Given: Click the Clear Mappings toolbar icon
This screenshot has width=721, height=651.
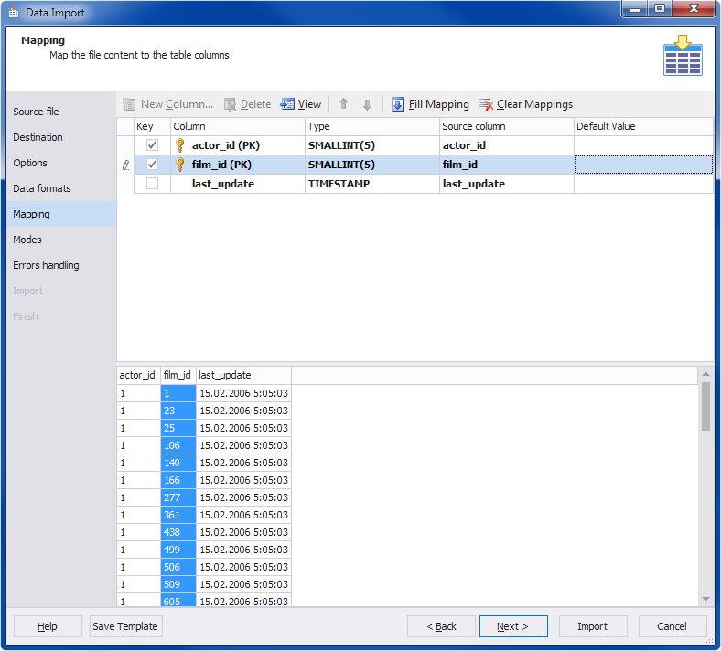Looking at the screenshot, I should pyautogui.click(x=486, y=104).
